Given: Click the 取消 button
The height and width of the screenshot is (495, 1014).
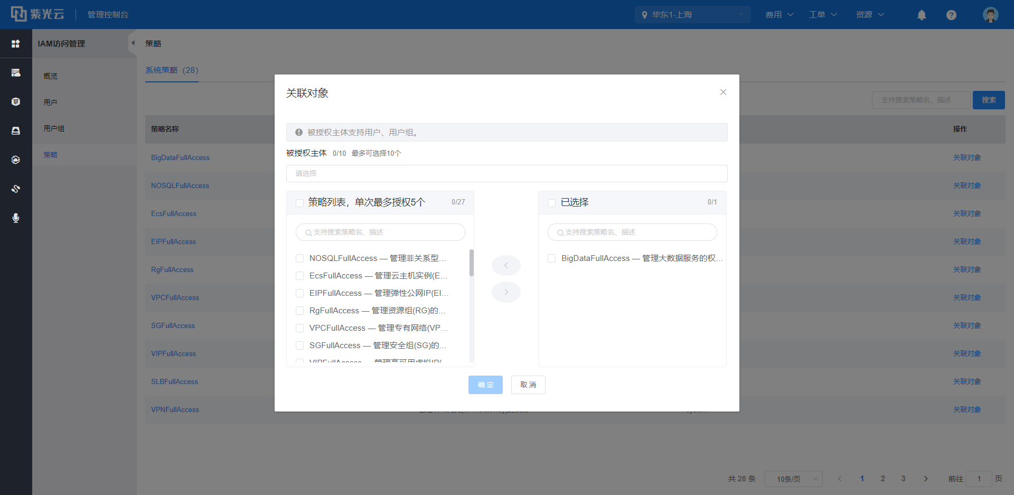Looking at the screenshot, I should coord(528,385).
